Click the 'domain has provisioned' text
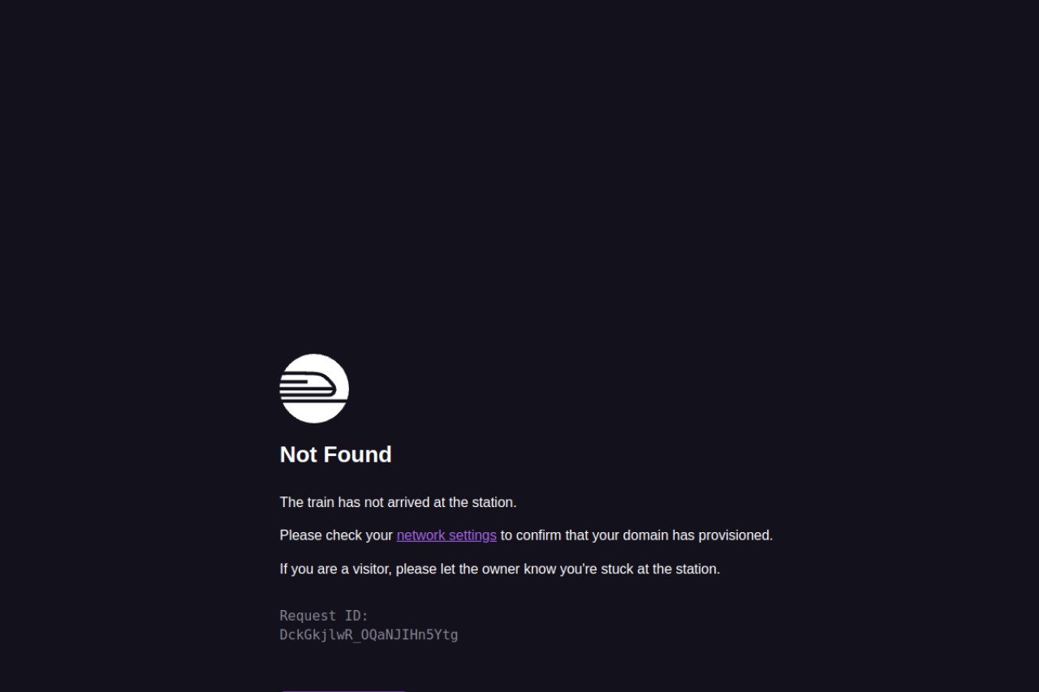The height and width of the screenshot is (692, 1039). click(698, 535)
